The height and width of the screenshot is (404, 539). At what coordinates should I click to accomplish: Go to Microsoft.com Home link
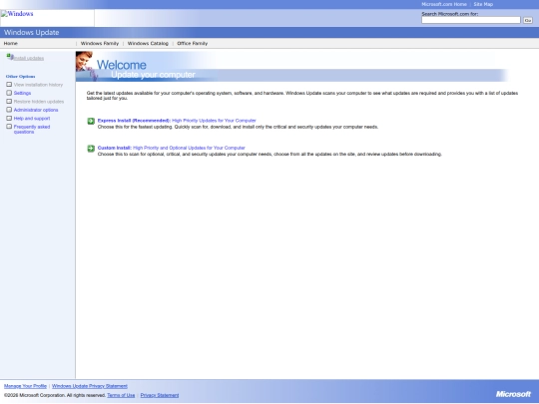pos(444,4)
